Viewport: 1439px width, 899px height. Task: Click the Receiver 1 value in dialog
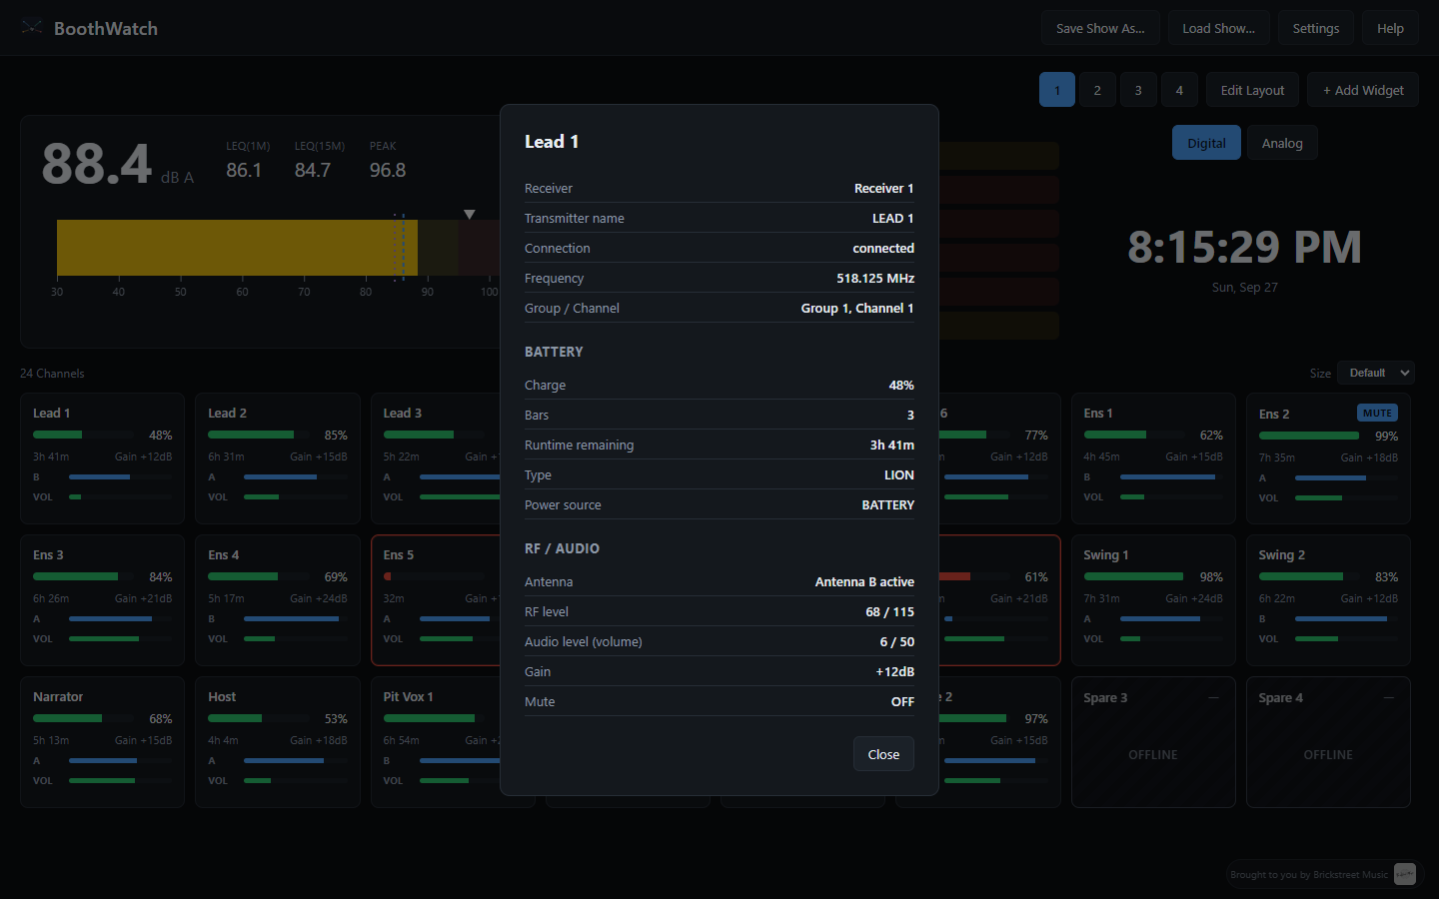883,188
